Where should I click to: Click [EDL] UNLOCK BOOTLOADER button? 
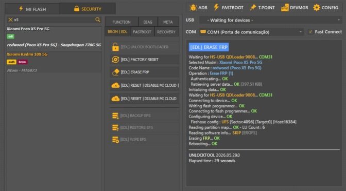pyautogui.click(x=145, y=47)
